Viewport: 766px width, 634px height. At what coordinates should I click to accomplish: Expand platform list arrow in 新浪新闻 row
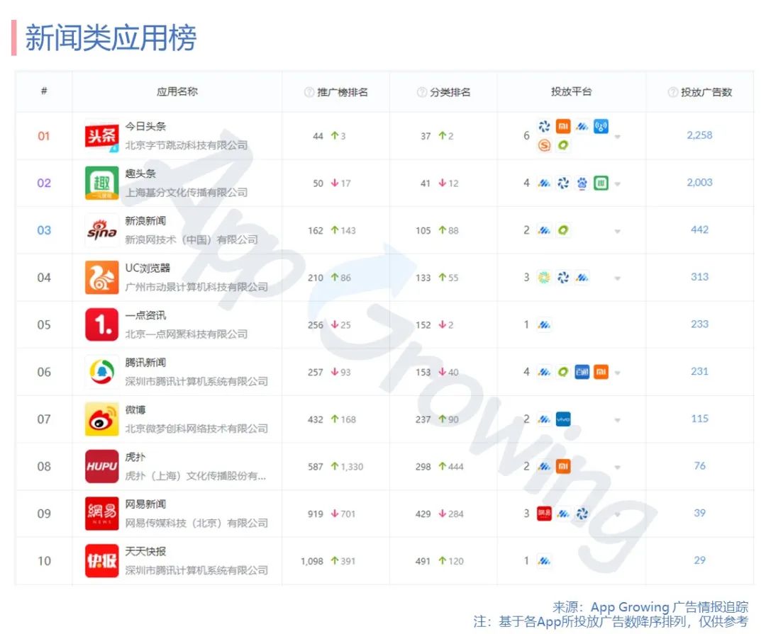[x=618, y=232]
